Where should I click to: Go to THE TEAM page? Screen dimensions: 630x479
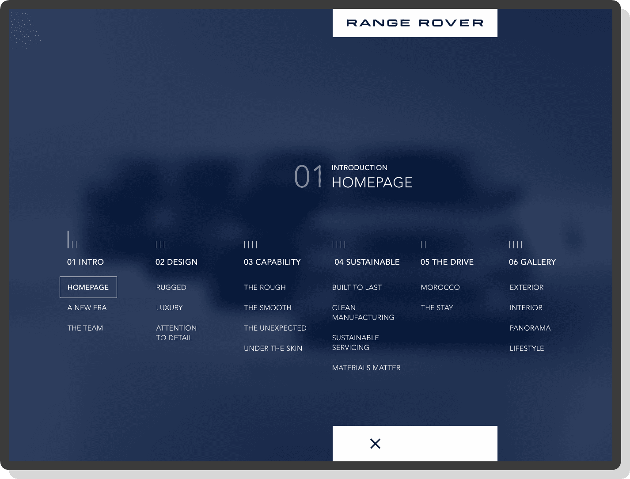[85, 328]
